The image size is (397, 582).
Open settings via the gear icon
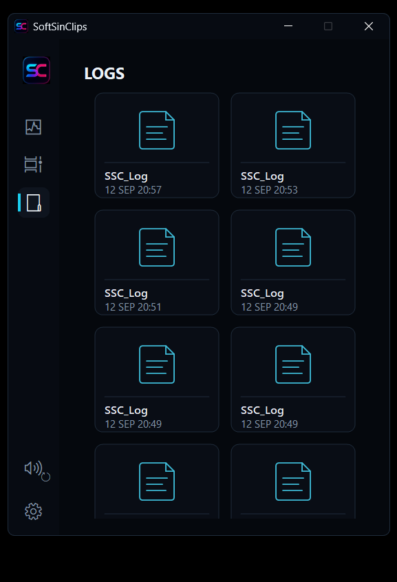(33, 512)
